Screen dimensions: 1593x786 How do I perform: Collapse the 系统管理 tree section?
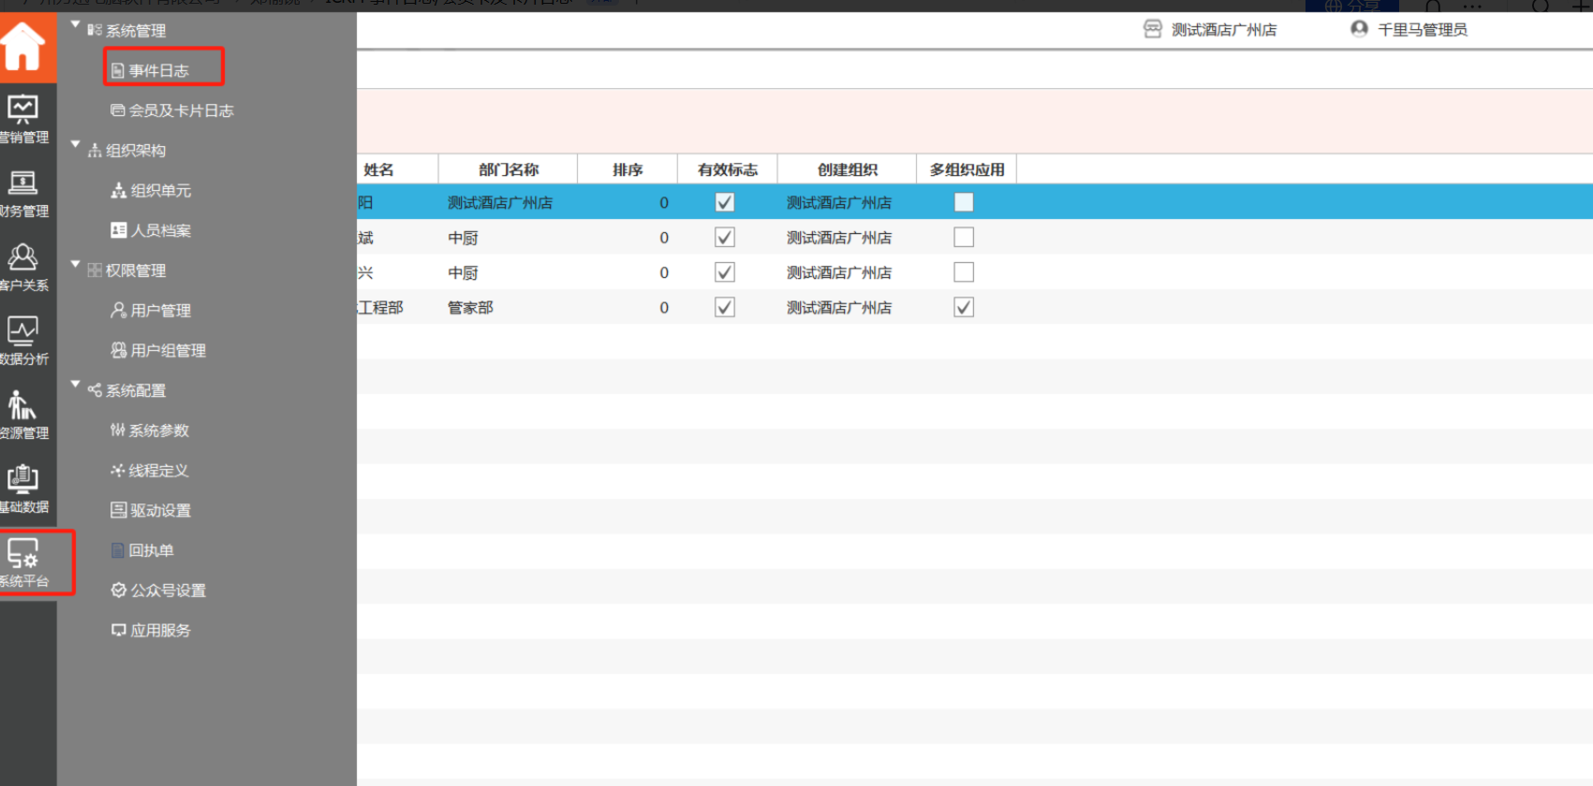click(76, 25)
